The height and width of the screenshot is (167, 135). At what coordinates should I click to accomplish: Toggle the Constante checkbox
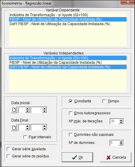pos(71,101)
